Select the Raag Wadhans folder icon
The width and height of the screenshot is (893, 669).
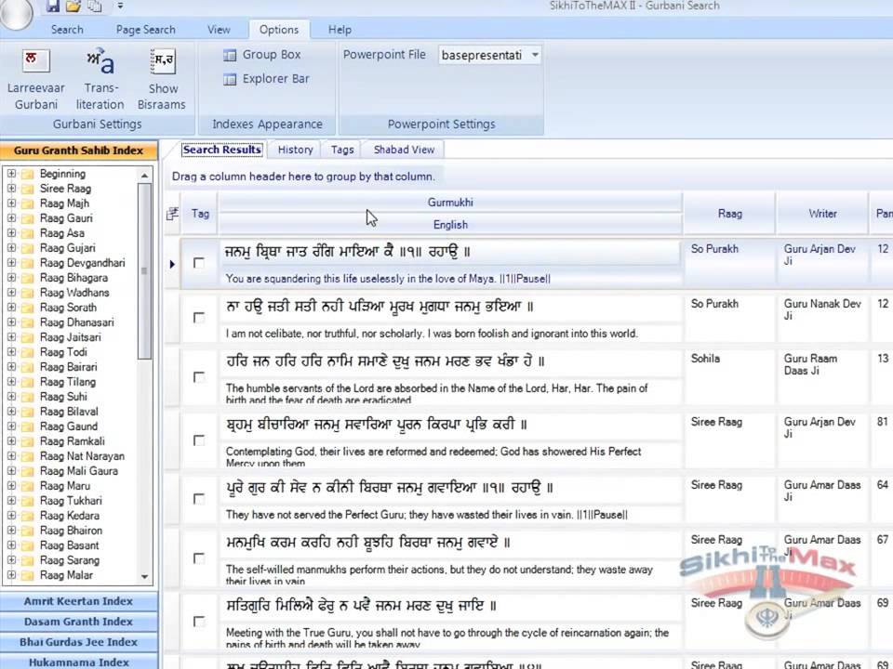pyautogui.click(x=27, y=293)
